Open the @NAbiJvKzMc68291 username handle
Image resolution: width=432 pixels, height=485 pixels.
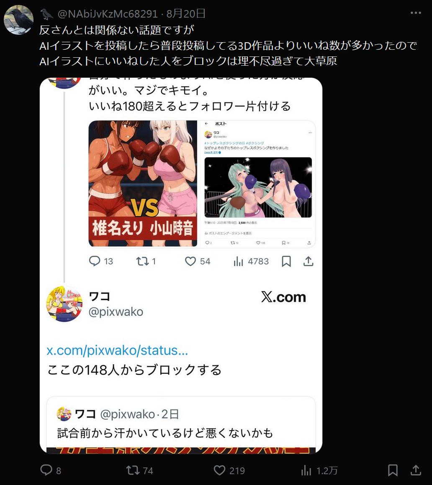tap(108, 14)
